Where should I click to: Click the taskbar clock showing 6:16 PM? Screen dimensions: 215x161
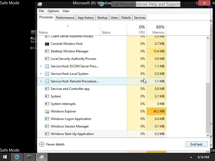203,157
